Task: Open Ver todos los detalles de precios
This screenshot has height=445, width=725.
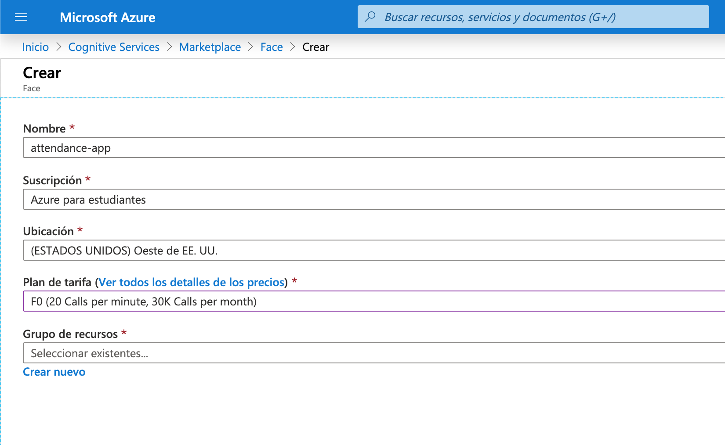Action: 192,282
